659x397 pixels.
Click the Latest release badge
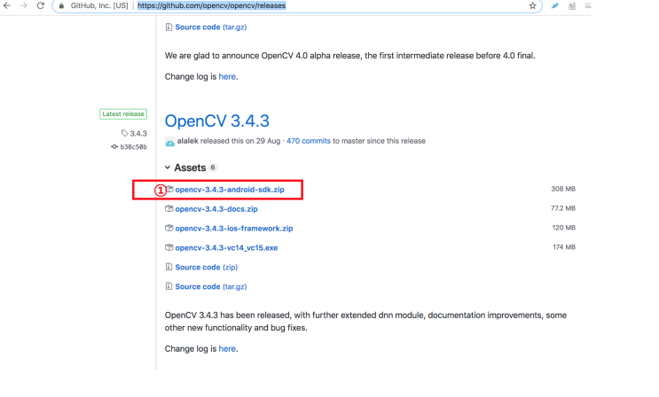[x=122, y=114]
